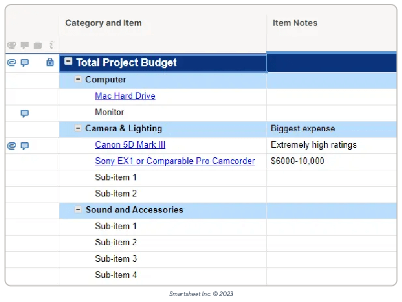Collapse the Camera & Lighting section
Image resolution: width=402 pixels, height=302 pixels.
pyautogui.click(x=77, y=129)
